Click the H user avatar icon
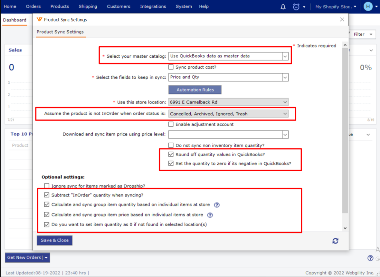Image resolution: width=380 pixels, height=277 pixels. coord(368,7)
